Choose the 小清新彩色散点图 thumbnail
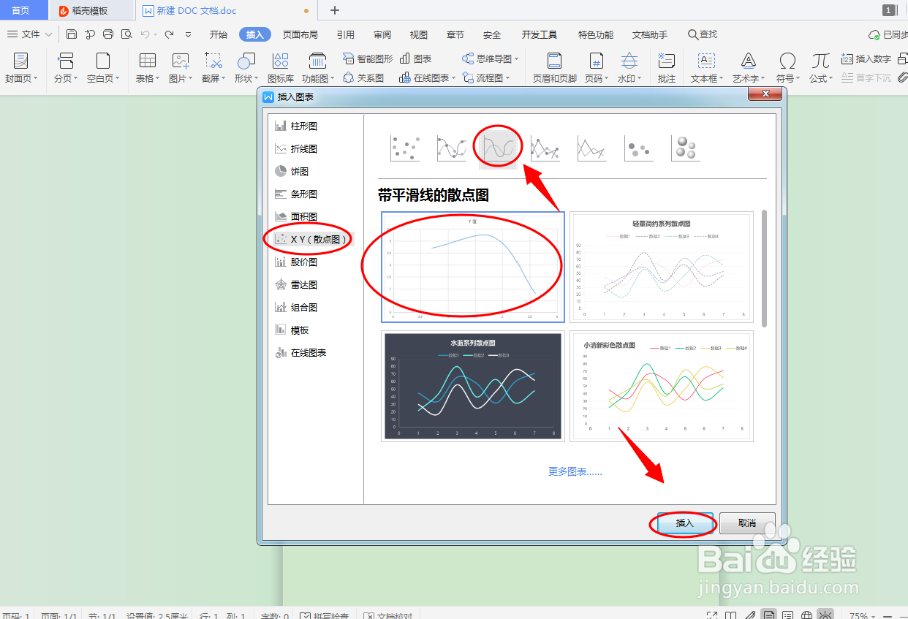Image resolution: width=908 pixels, height=619 pixels. pos(662,386)
